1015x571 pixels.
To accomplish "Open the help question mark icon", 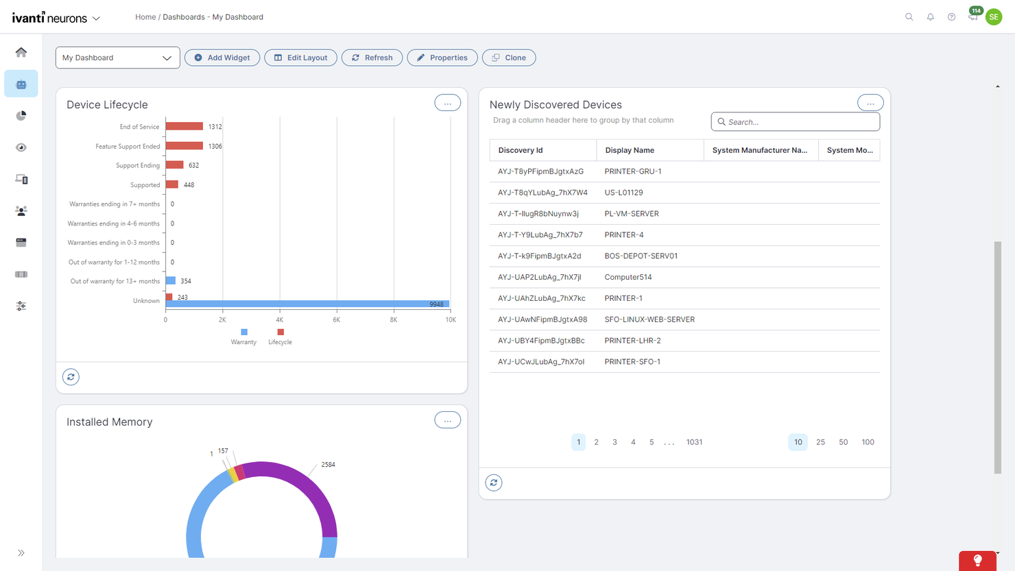I will 952,17.
